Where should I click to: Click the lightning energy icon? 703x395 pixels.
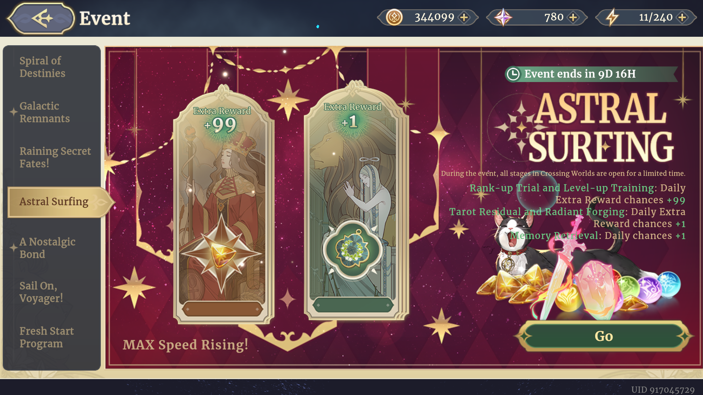click(x=612, y=17)
